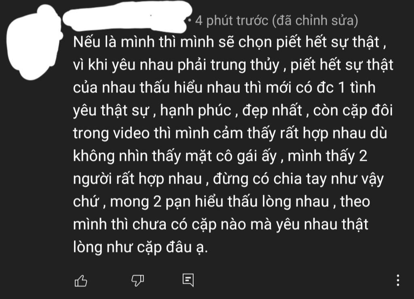Reply to comment using speech bubble icon
The height and width of the screenshot is (299, 414).
188,280
